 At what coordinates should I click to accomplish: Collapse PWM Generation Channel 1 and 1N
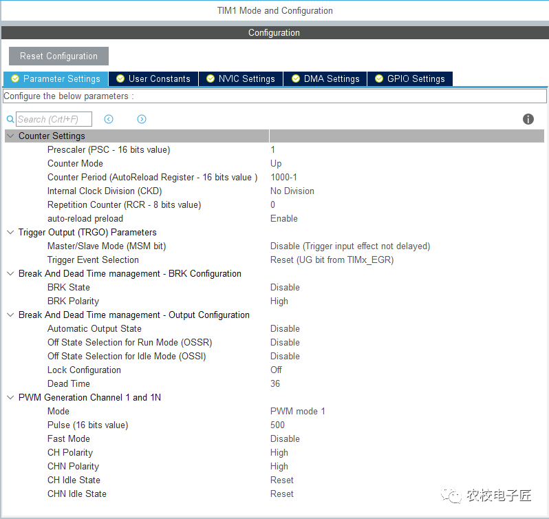click(11, 397)
